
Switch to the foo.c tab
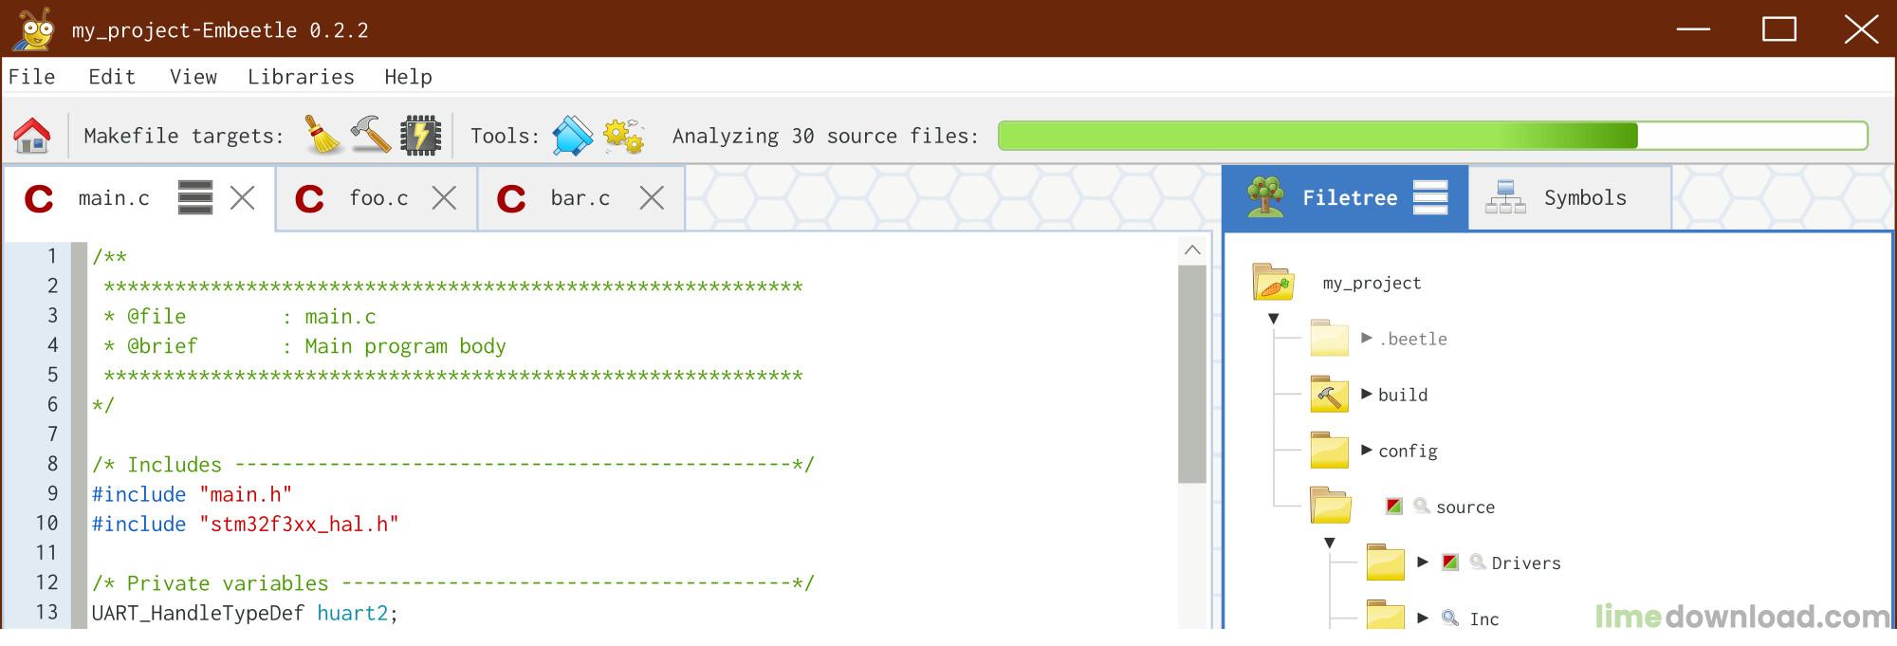tap(378, 198)
